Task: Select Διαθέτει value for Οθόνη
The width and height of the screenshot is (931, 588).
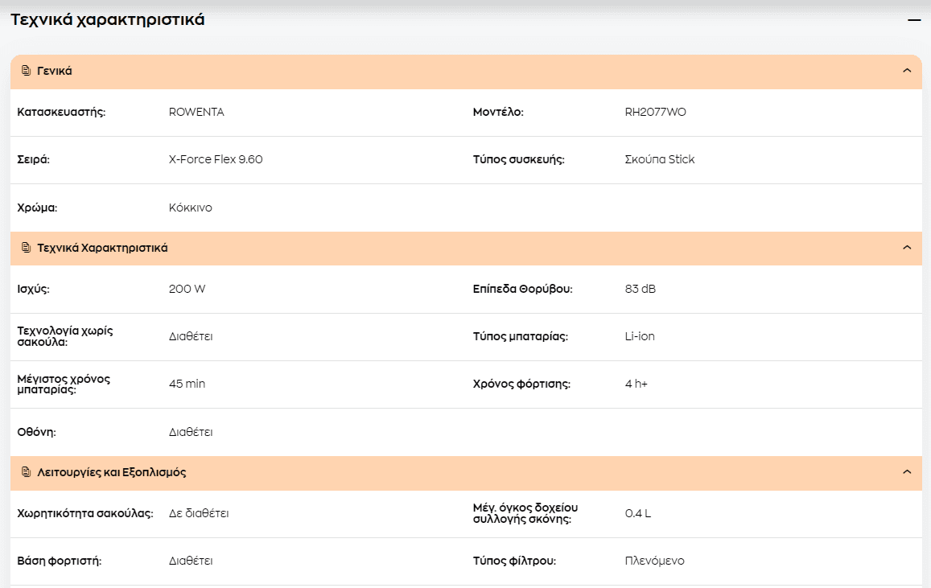Action: (191, 432)
